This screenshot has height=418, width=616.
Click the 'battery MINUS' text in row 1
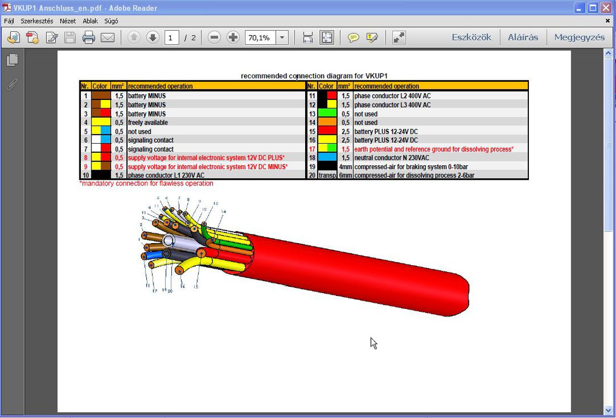click(x=147, y=96)
